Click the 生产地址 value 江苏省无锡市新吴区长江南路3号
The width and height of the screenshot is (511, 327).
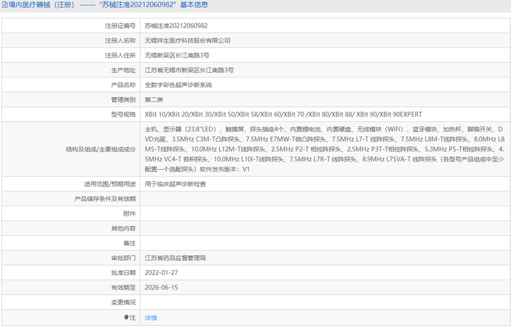[189, 70]
